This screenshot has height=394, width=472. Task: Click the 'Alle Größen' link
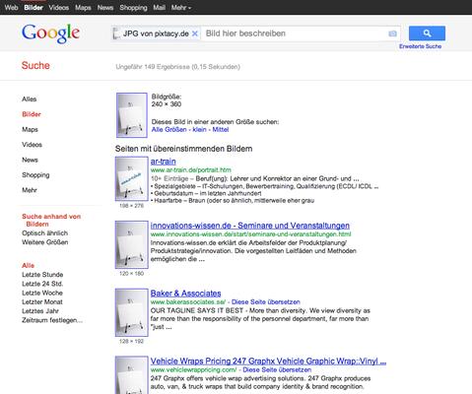click(x=169, y=129)
